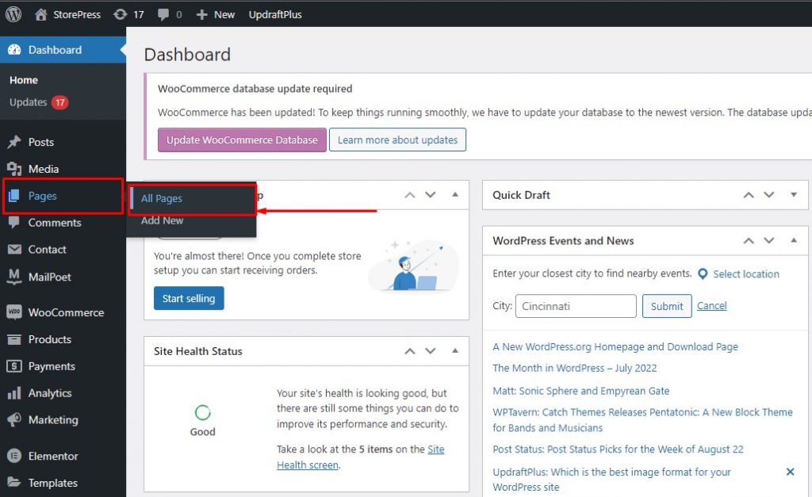
Task: Choose Add New in the Pages flyout menu
Action: 162,220
